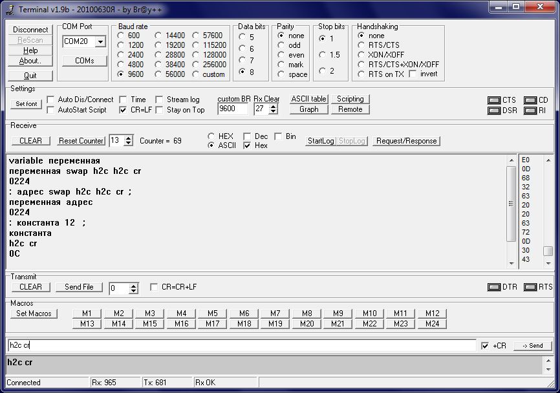Click the Send File button

[79, 287]
